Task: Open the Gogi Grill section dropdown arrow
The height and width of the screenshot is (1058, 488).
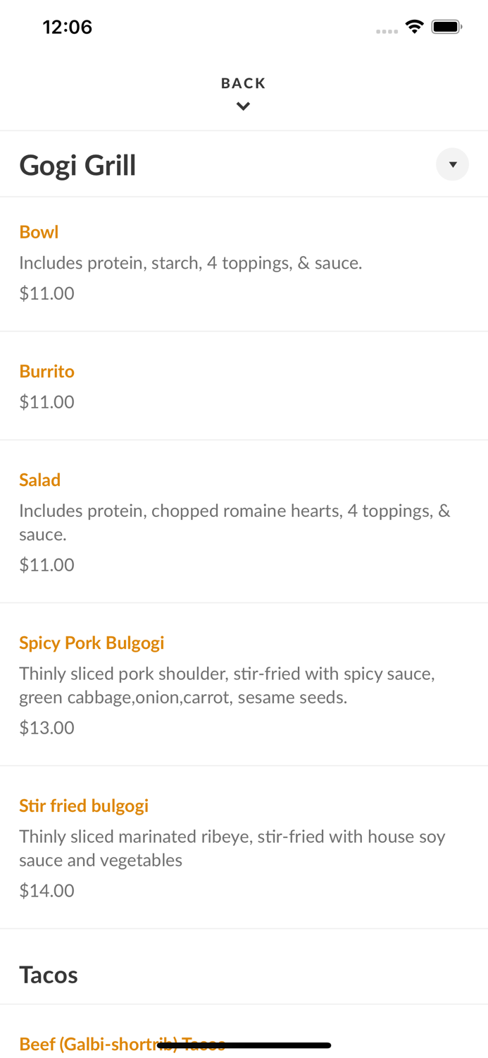Action: click(x=453, y=164)
